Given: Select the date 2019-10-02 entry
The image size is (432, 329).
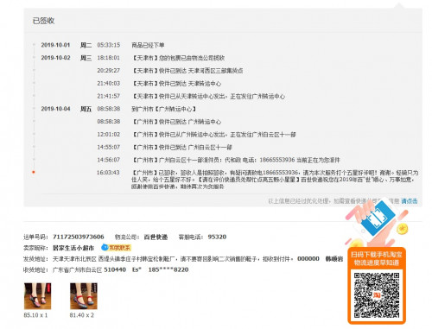Looking at the screenshot, I should coord(55,58).
